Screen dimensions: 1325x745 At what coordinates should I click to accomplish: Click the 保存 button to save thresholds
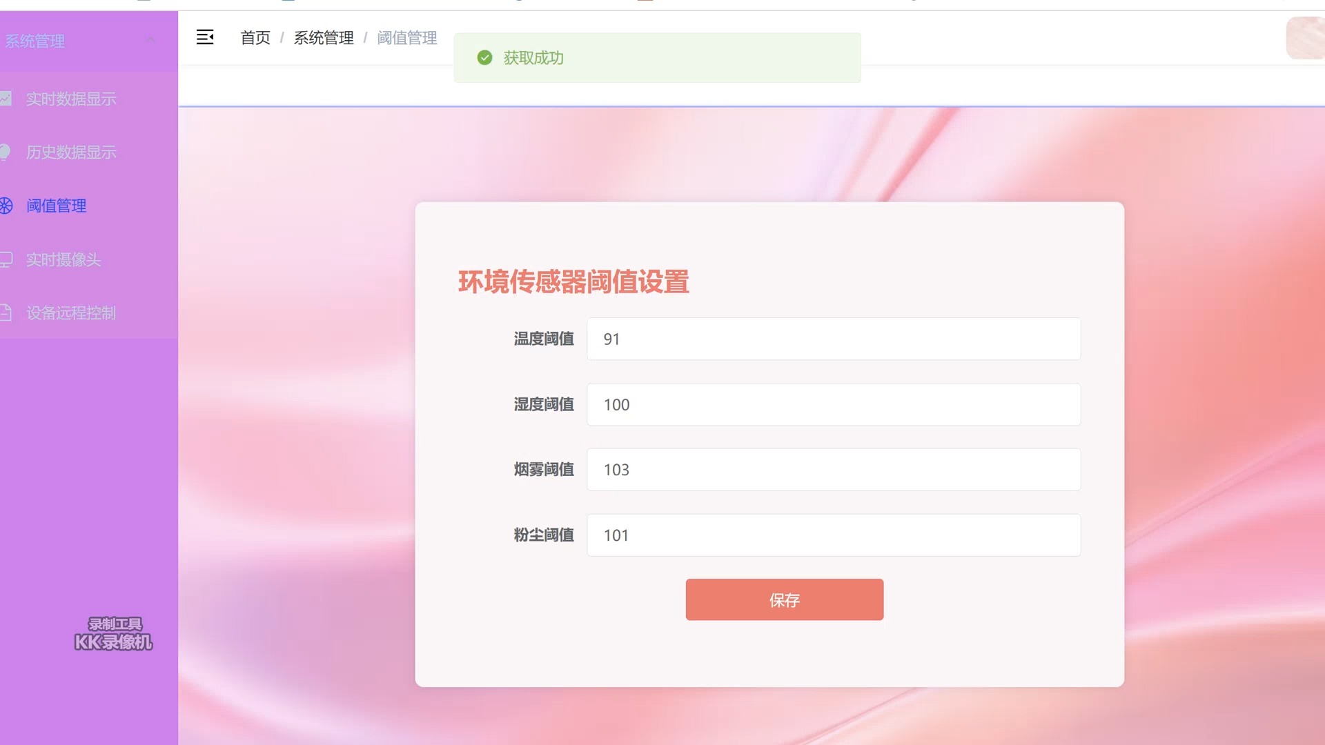point(785,599)
